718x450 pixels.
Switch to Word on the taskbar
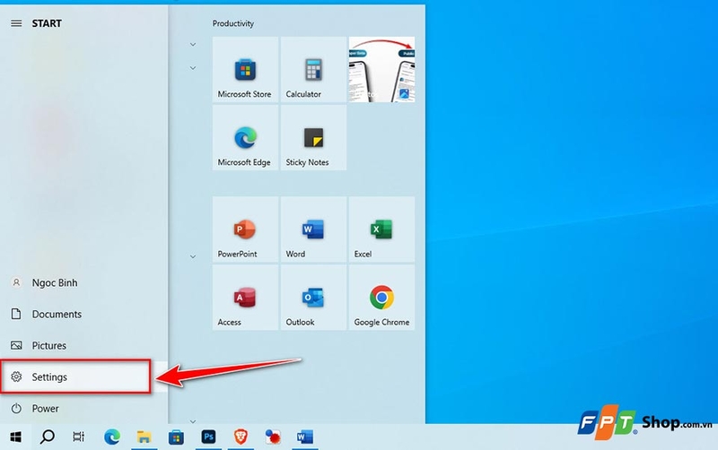[305, 437]
